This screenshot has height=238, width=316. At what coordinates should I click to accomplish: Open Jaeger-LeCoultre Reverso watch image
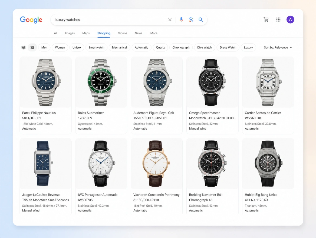coord(45,164)
